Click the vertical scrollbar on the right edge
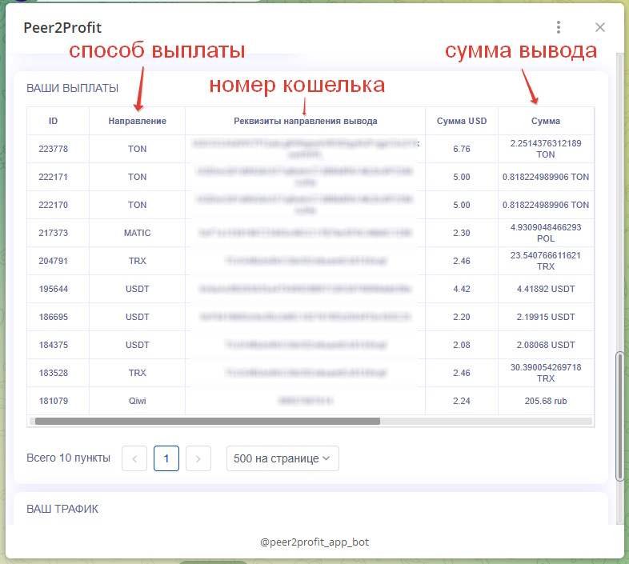The width and height of the screenshot is (629, 564). [619, 416]
